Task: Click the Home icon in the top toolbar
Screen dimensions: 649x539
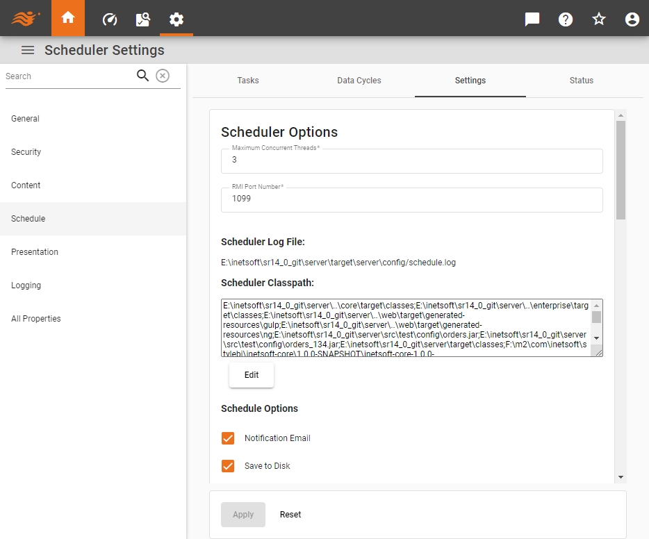Action: tap(67, 18)
